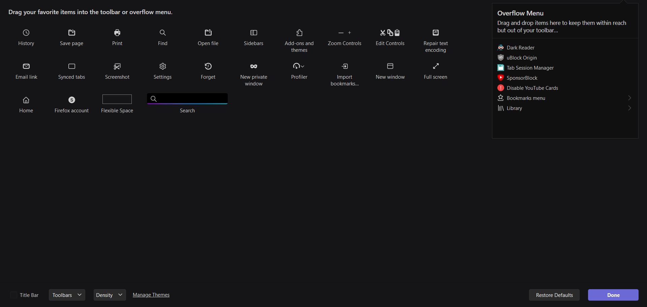Screen dimensions: 647x307
Task: Click the Forget history icon
Action: 208,66
